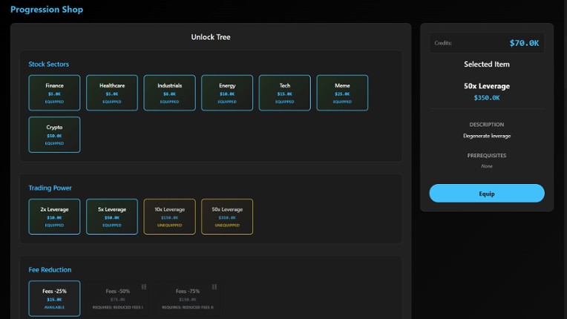The width and height of the screenshot is (567, 319).
Task: Open the Crypto sector card
Action: pos(54,134)
